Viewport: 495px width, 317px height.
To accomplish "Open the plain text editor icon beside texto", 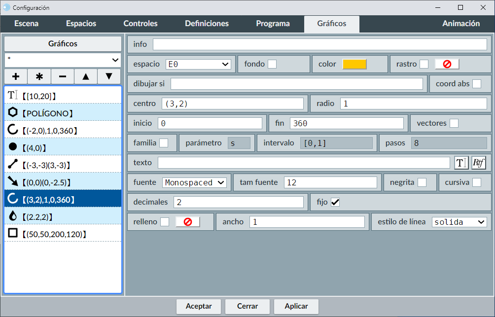I will (461, 163).
